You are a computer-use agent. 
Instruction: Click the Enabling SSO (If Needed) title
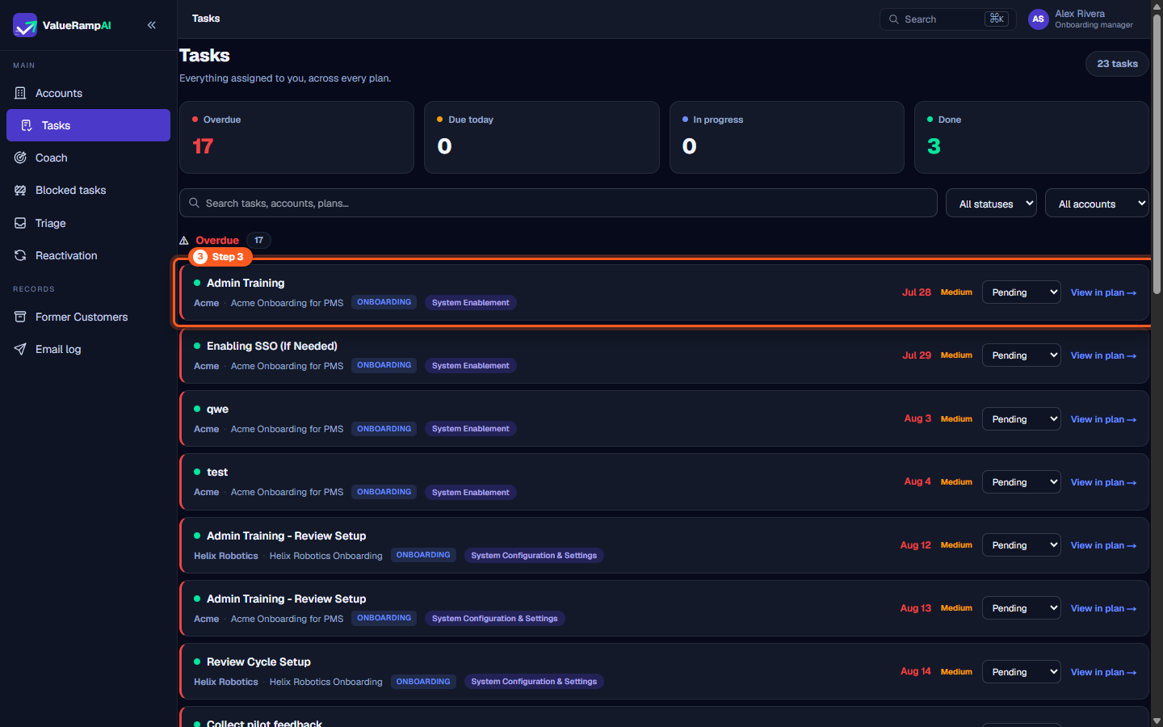272,346
